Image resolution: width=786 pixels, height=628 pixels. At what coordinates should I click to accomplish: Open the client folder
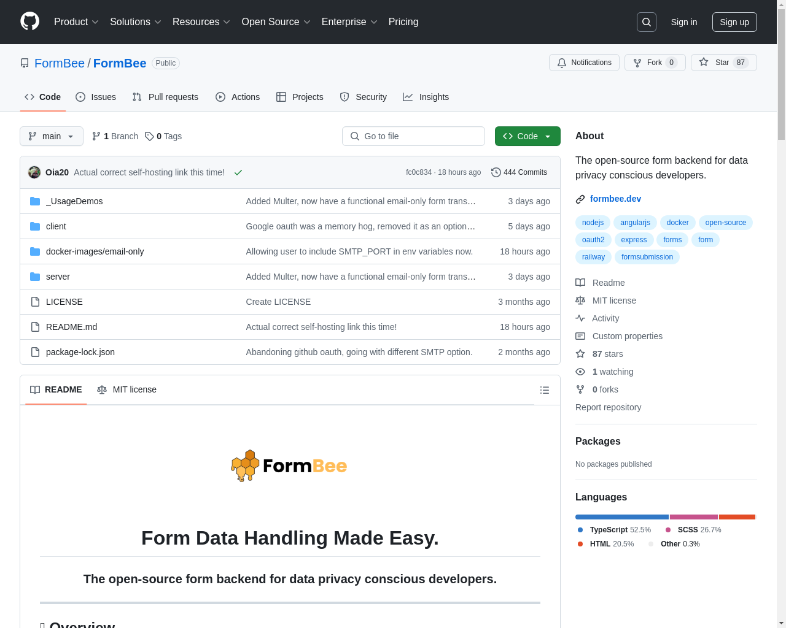(56, 226)
